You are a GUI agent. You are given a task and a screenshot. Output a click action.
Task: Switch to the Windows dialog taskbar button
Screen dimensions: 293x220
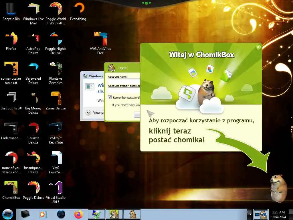pos(96,214)
